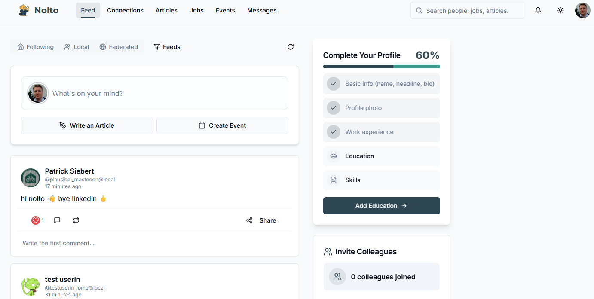Click the notifications bell icon
Image resolution: width=594 pixels, height=299 pixels.
[538, 10]
